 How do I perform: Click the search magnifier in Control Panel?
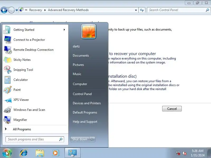pos(207,10)
